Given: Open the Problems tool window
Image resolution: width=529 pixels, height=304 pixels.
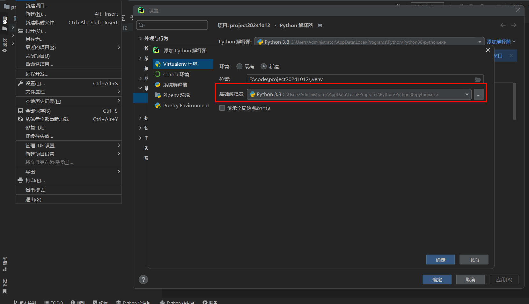Looking at the screenshot, I should pyautogui.click(x=78, y=302).
